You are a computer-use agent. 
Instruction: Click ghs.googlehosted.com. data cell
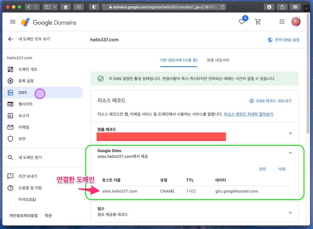tap(237, 191)
